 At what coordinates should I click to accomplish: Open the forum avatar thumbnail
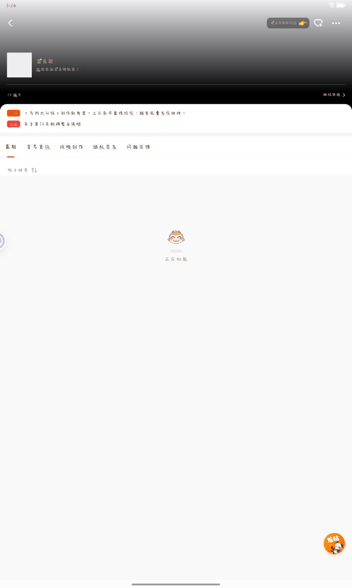coord(19,65)
